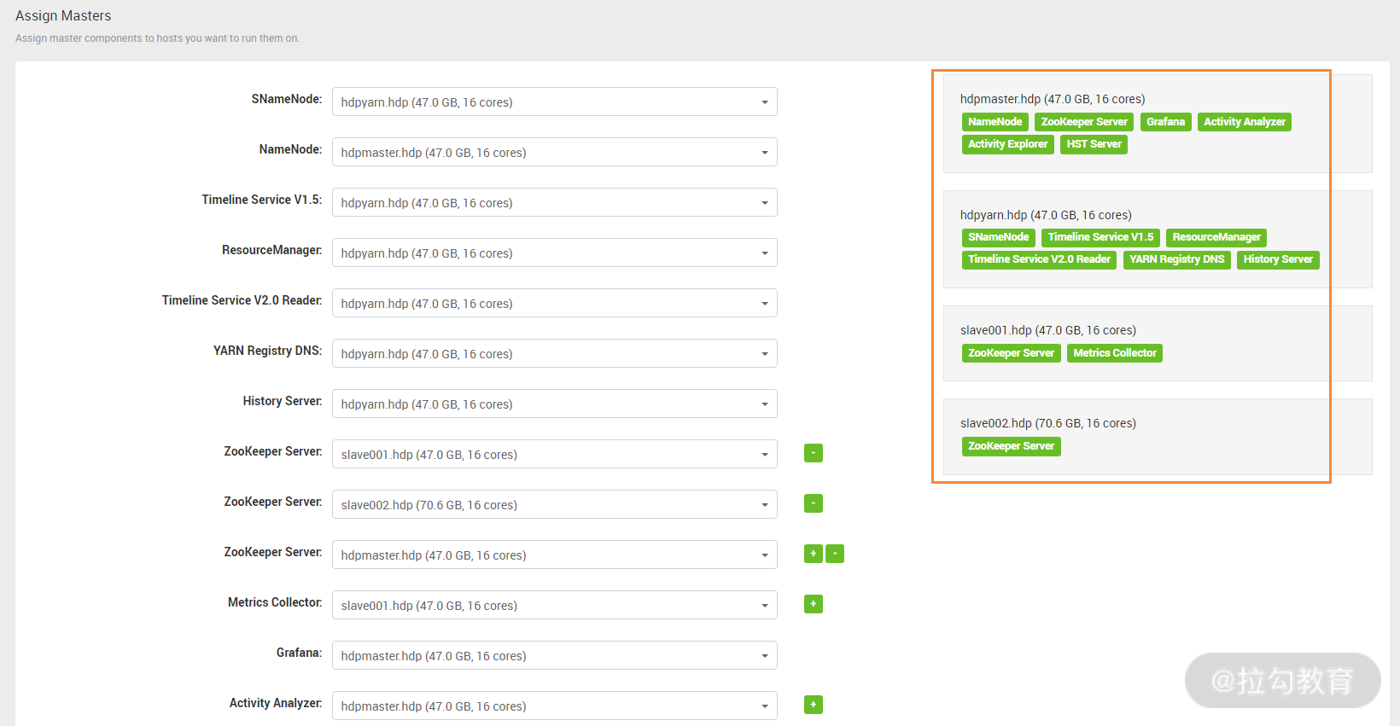Remove the ZooKeeper Server assigned to hdpmaster.hdp
The image size is (1400, 726).
(x=835, y=554)
